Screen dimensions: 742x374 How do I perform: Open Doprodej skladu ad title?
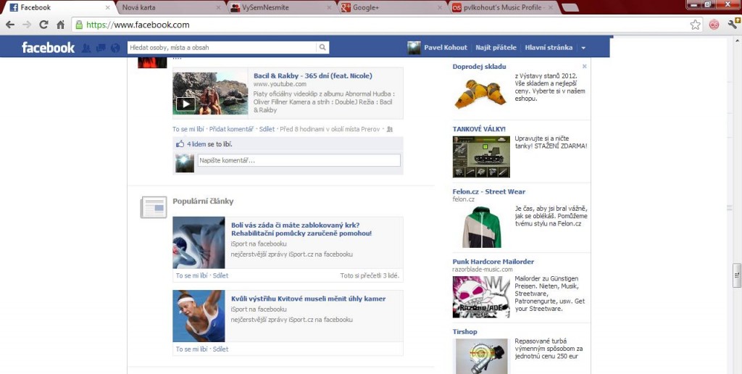point(479,67)
